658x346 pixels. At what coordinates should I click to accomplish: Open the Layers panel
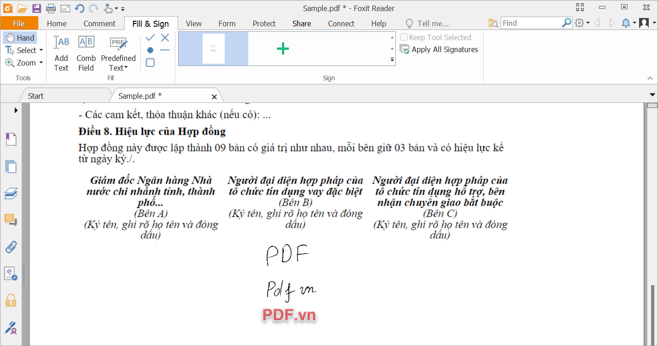(x=11, y=193)
